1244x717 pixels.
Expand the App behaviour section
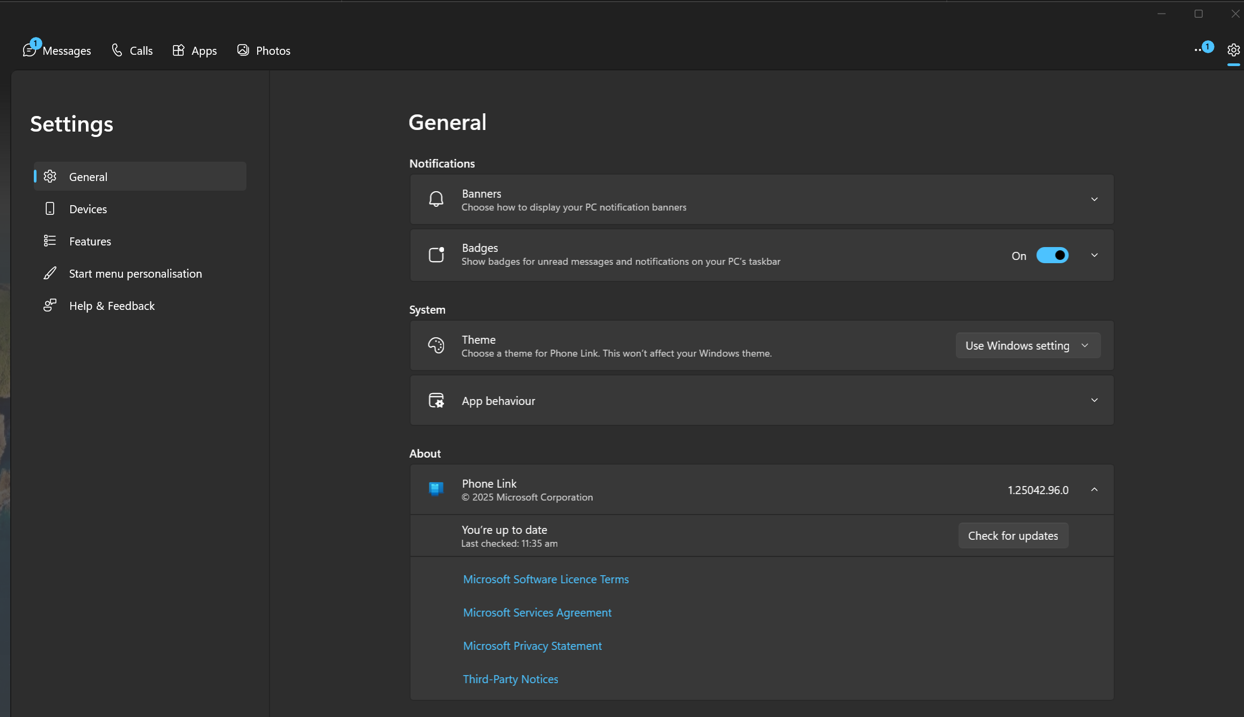tap(1094, 400)
